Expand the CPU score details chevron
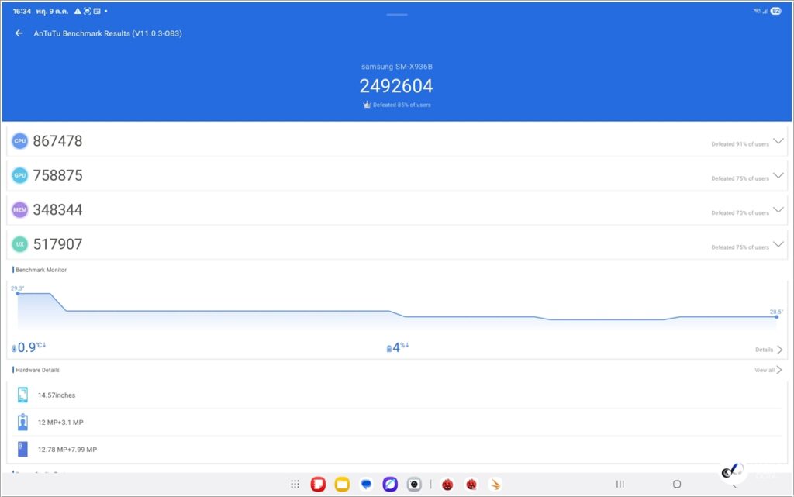This screenshot has width=794, height=497. (778, 142)
